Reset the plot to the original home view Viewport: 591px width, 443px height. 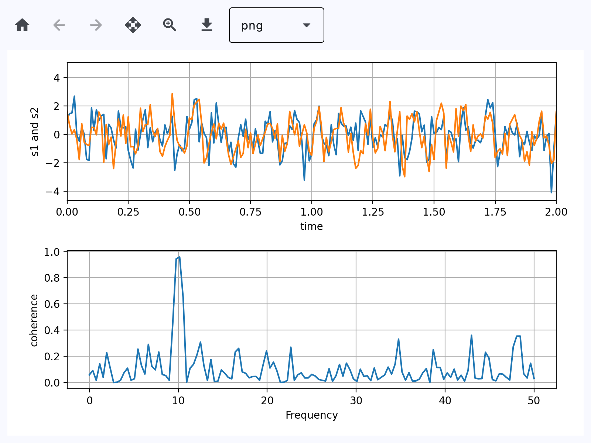coord(22,25)
